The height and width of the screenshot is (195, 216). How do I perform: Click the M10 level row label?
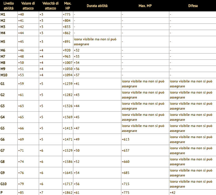pyautogui.click(x=4, y=75)
